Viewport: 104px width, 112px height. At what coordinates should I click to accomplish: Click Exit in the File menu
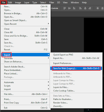click(x=26, y=108)
